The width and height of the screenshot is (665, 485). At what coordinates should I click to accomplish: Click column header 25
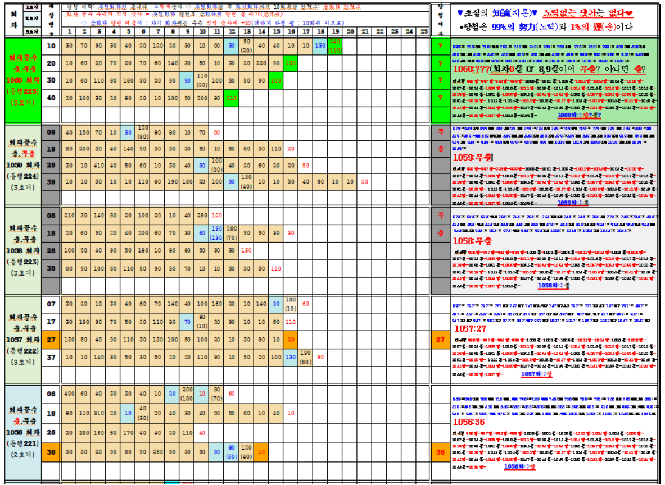[x=423, y=31]
